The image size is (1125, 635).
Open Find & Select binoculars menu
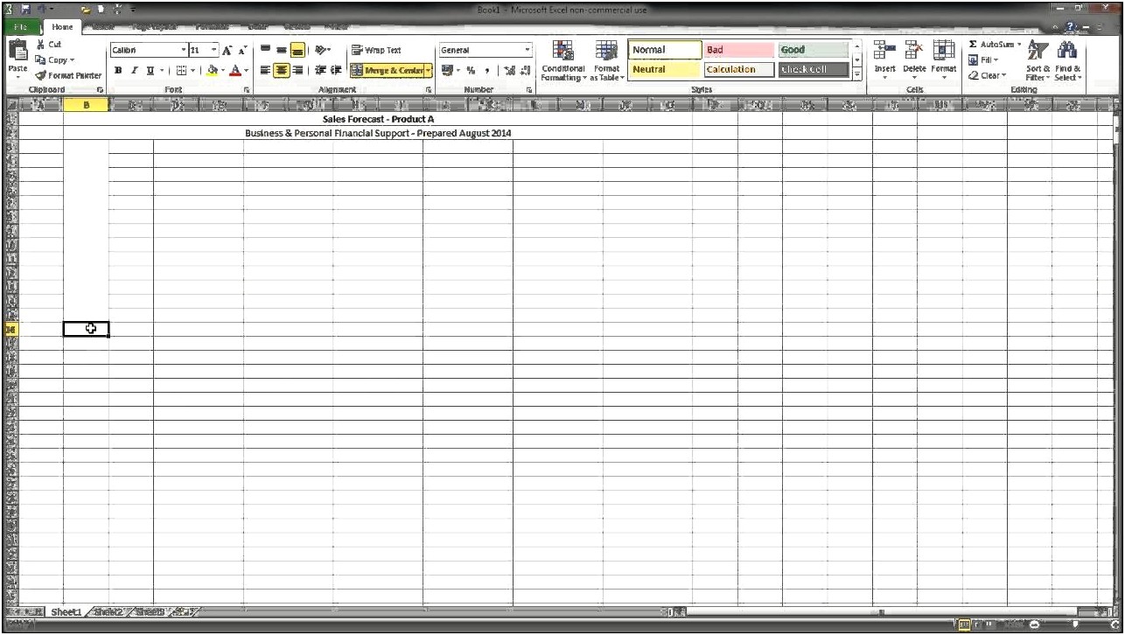click(x=1068, y=60)
